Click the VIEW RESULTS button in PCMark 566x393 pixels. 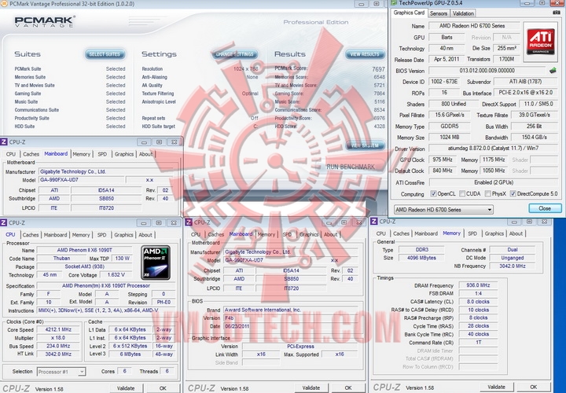coord(365,54)
